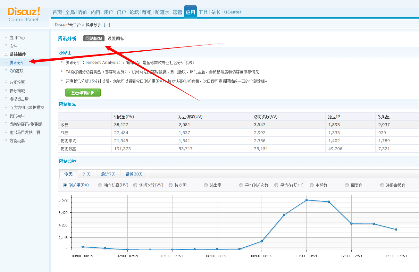Switch to the 设置图标 sub-tab
Viewport: 419px width, 272px height.
pyautogui.click(x=116, y=38)
